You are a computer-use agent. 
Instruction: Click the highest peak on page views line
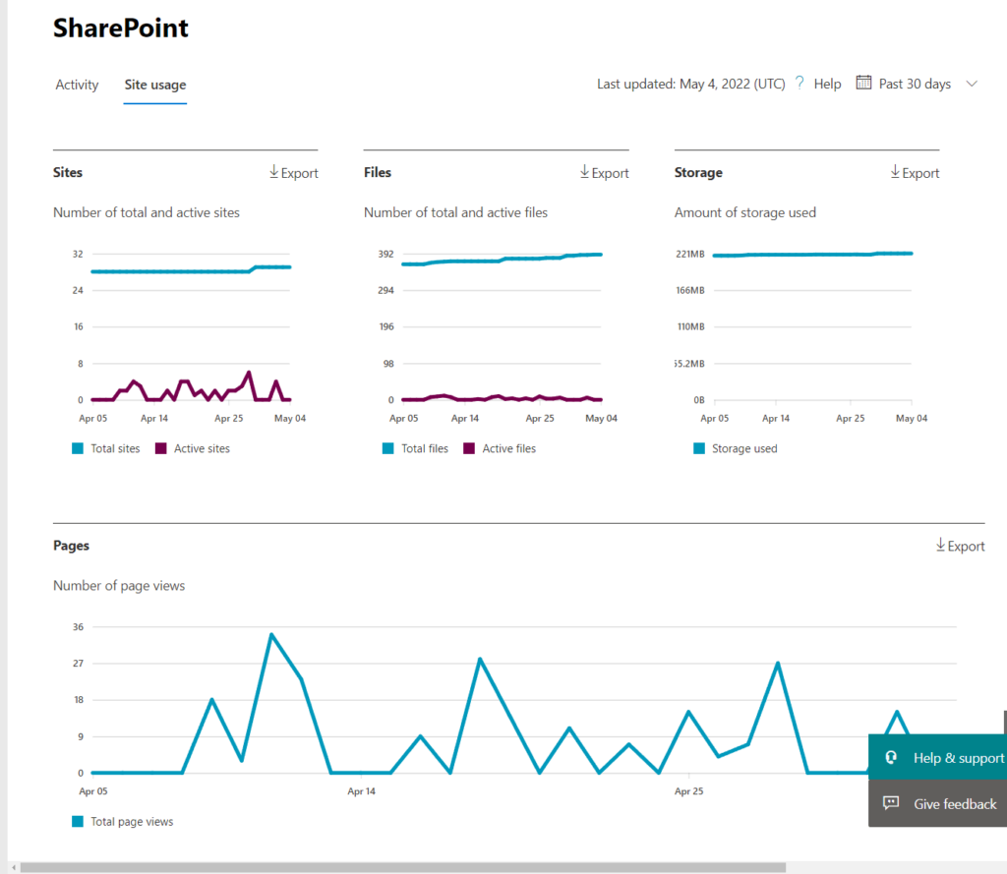(271, 635)
